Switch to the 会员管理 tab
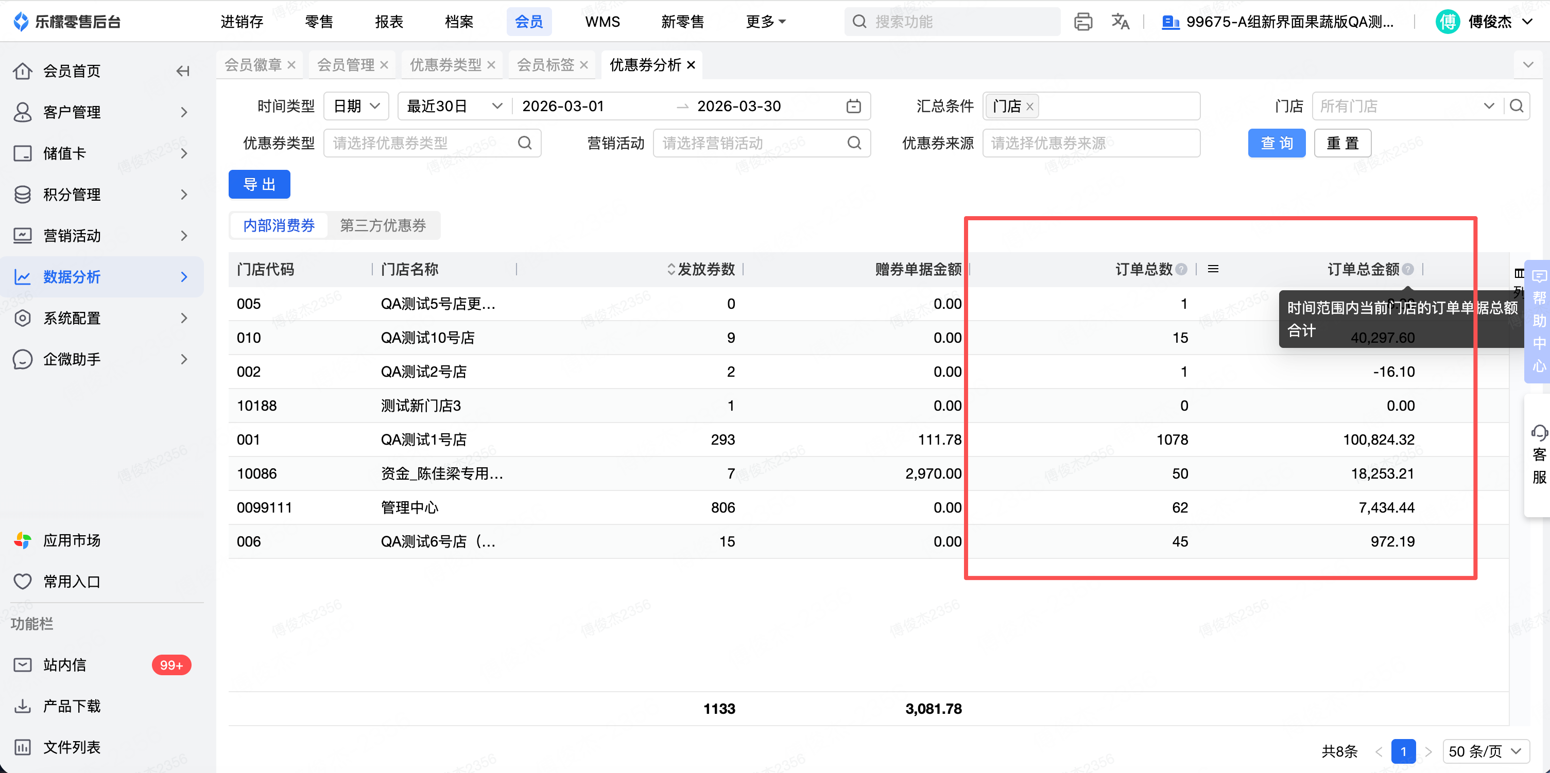The height and width of the screenshot is (773, 1550). (x=346, y=65)
